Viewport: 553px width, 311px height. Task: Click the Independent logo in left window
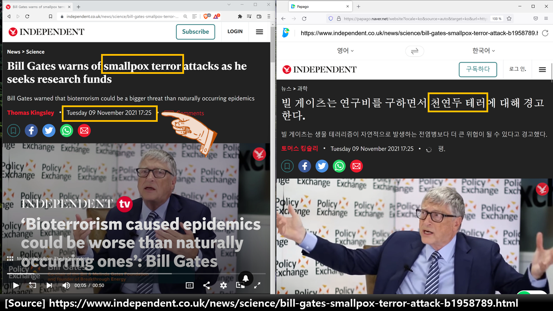pos(46,32)
